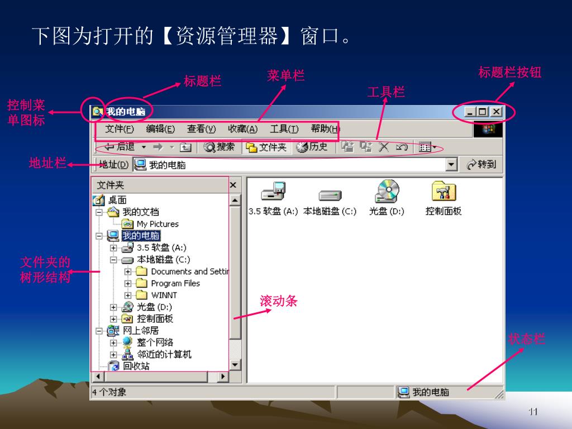Click the Copy To toolbar icon
572x429 pixels.
point(365,147)
